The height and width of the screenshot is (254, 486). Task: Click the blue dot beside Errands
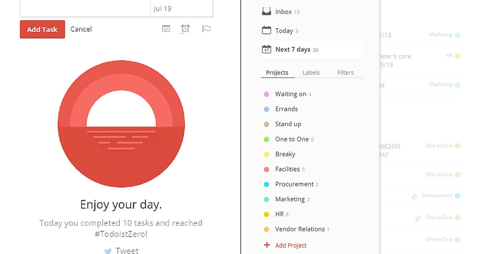point(266,109)
